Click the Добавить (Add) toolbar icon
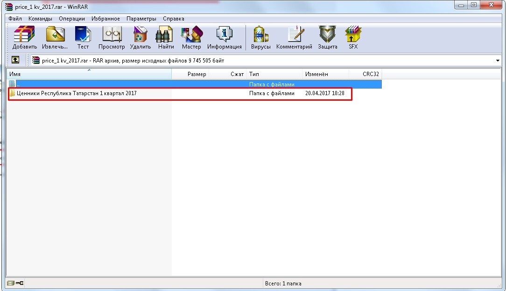 coord(25,37)
